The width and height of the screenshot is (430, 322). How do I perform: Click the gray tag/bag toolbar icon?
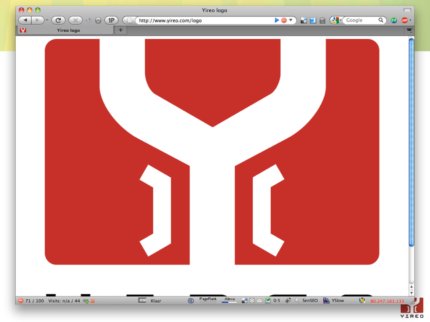(322, 20)
